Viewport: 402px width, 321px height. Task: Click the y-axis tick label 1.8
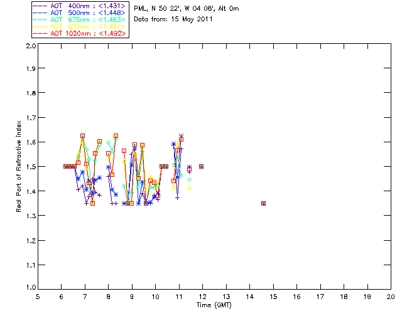(31, 93)
